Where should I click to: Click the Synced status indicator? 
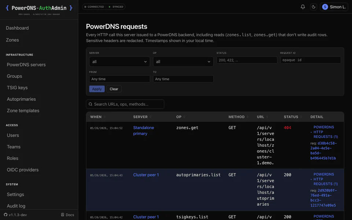pyautogui.click(x=116, y=7)
